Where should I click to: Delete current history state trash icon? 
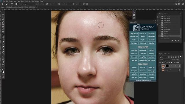(x=178, y=40)
